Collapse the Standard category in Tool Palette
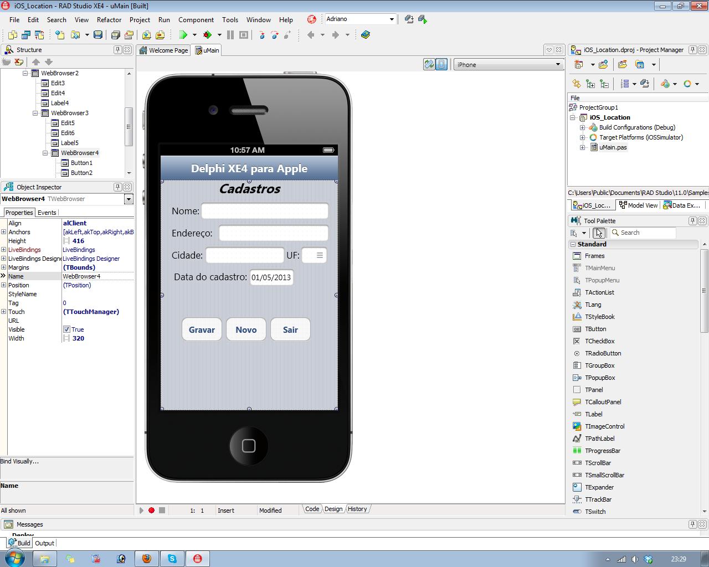The image size is (709, 567). tap(573, 244)
